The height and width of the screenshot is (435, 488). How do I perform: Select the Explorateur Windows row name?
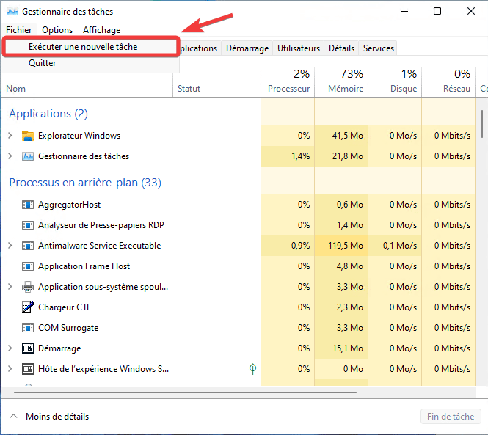tap(79, 136)
